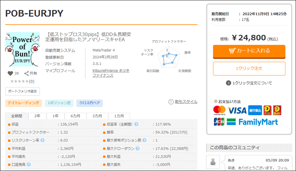Image resolution: width=296 pixels, height=171 pixels.
Task: Click the ポートフォリオ追加 button
Action: coord(22,91)
